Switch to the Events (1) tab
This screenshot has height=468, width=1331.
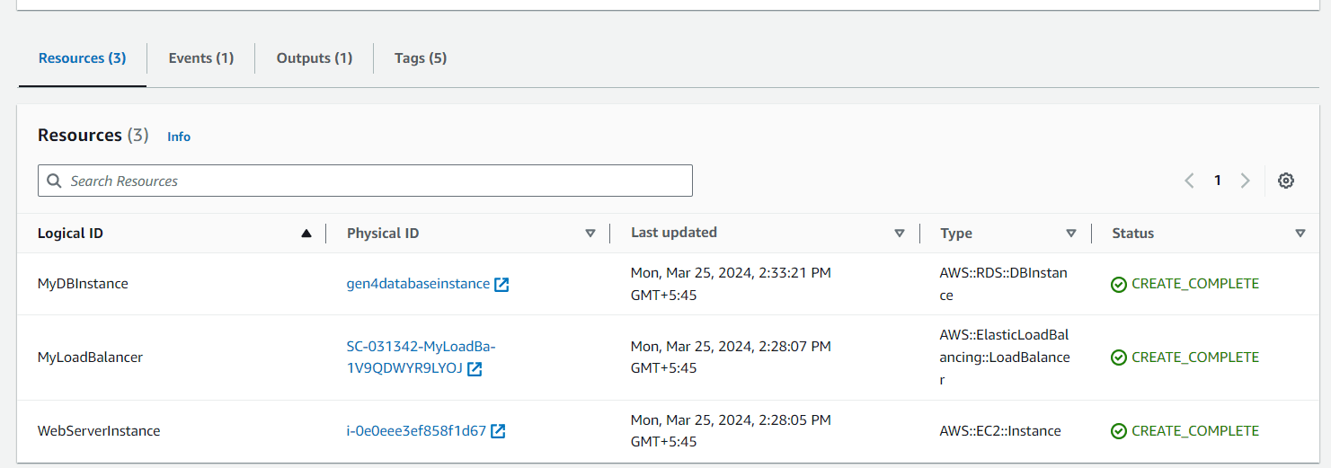click(201, 58)
